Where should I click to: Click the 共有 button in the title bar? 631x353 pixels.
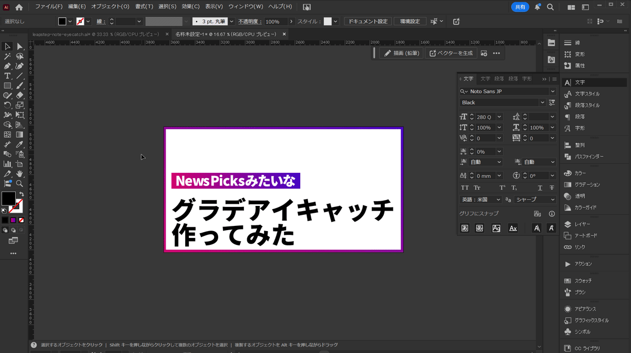(x=520, y=7)
